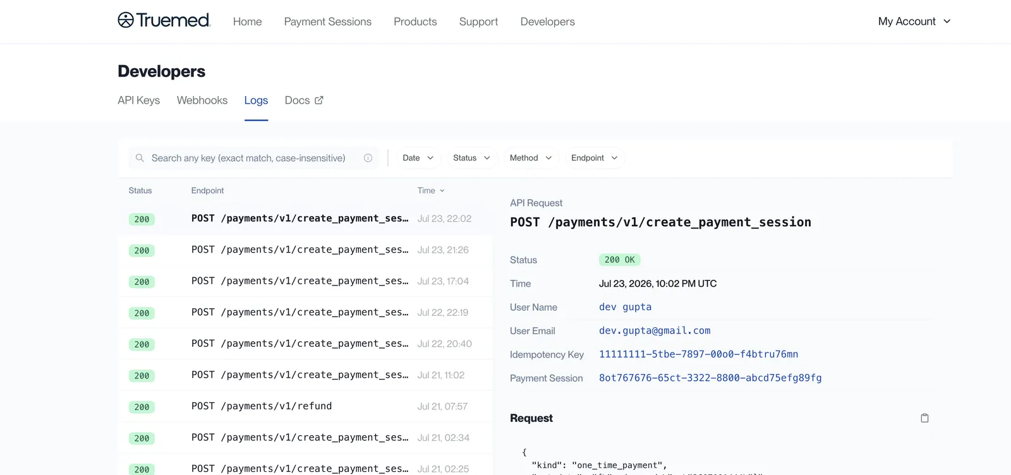Click the external link icon beside Docs
This screenshot has width=1011, height=475.
tap(319, 100)
